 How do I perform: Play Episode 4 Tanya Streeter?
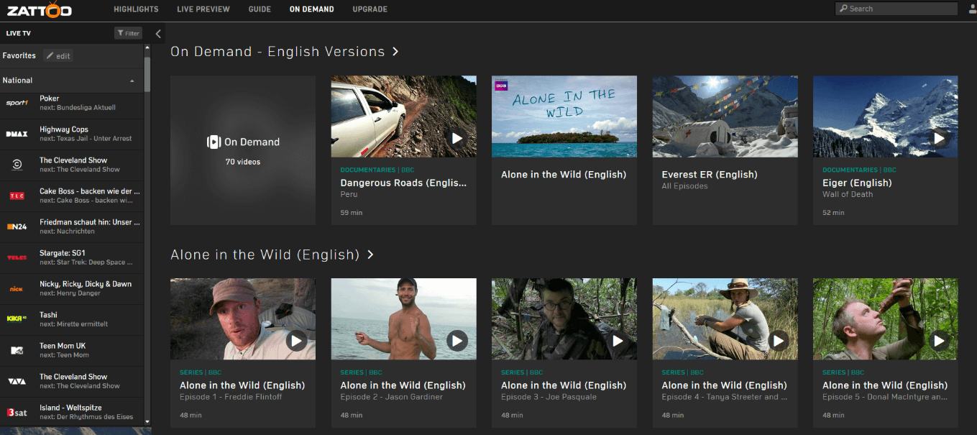(x=779, y=340)
